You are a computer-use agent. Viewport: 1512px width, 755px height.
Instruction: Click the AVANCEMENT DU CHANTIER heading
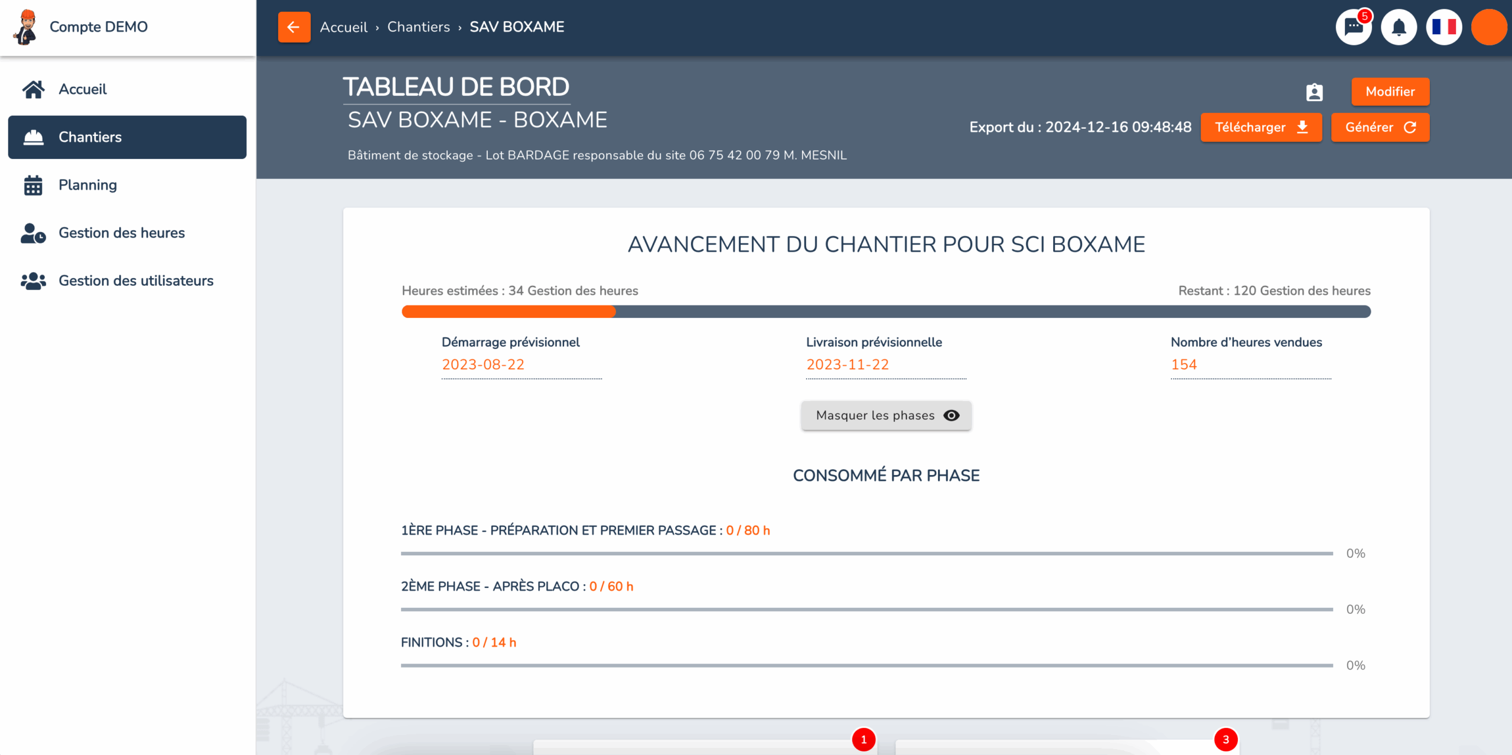(886, 245)
